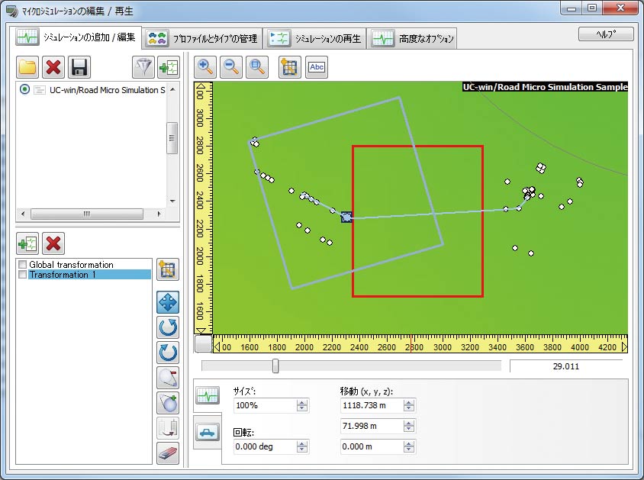Click the zoom-to-fit magnifier icon
Image resolution: width=644 pixels, height=480 pixels.
point(256,67)
